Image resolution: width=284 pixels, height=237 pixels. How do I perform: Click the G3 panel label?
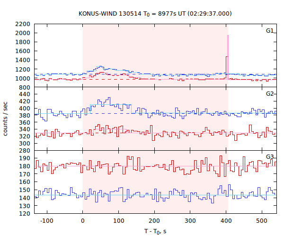pyautogui.click(x=270, y=157)
